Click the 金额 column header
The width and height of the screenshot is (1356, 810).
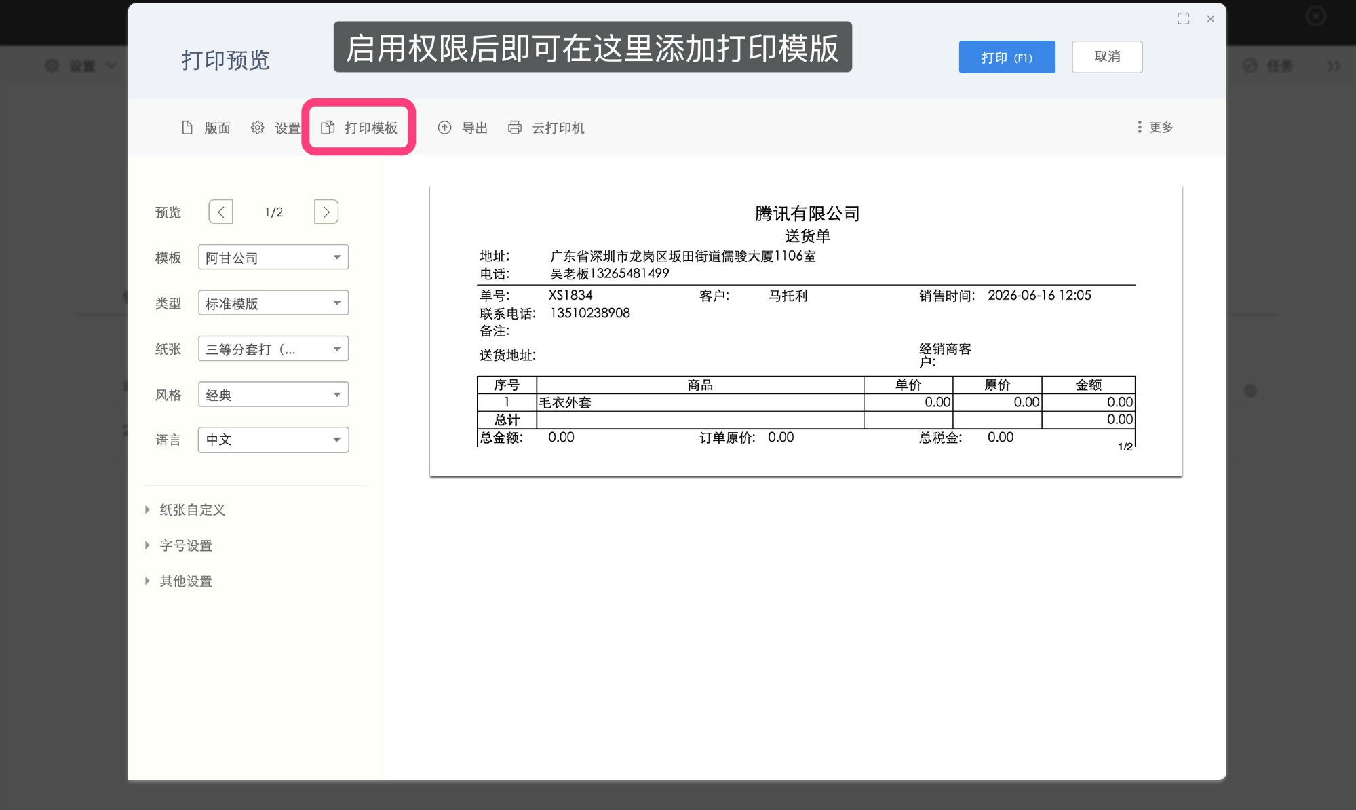click(x=1089, y=385)
